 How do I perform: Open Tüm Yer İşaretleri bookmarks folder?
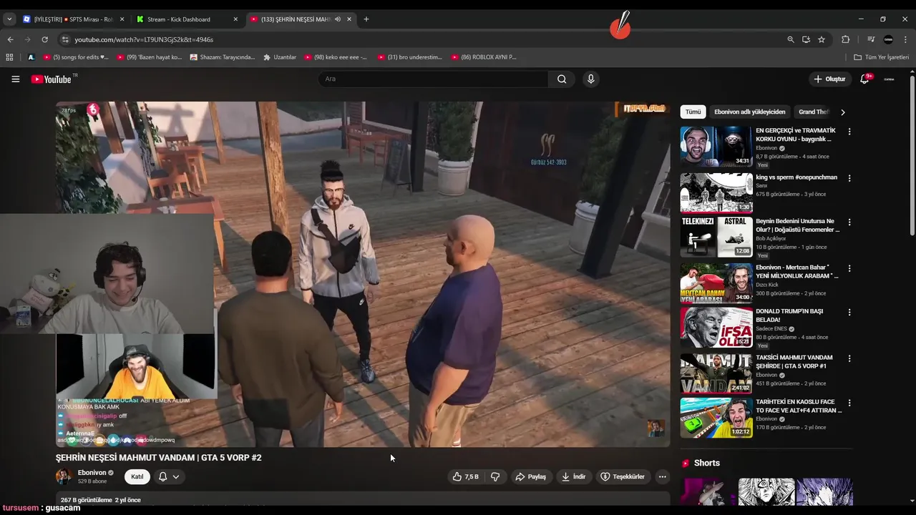point(881,57)
